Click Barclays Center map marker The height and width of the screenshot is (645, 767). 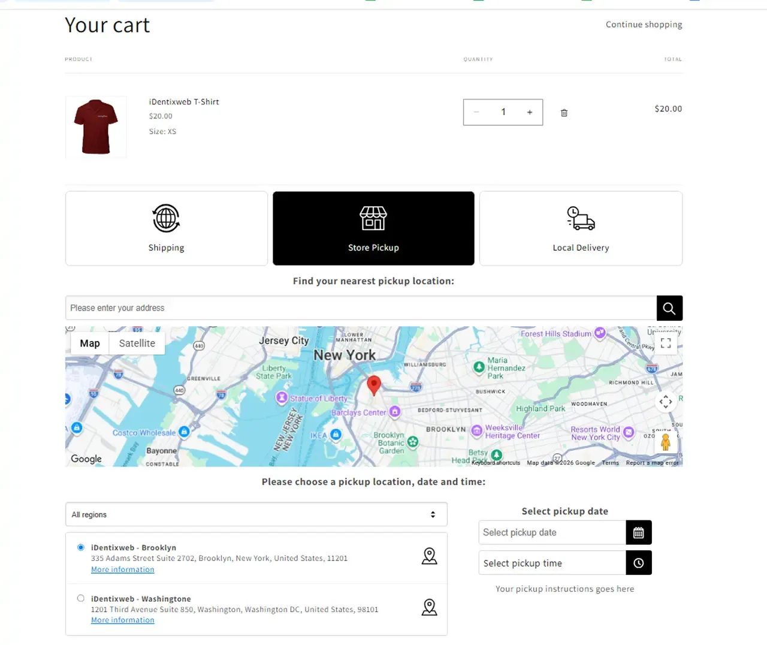395,412
